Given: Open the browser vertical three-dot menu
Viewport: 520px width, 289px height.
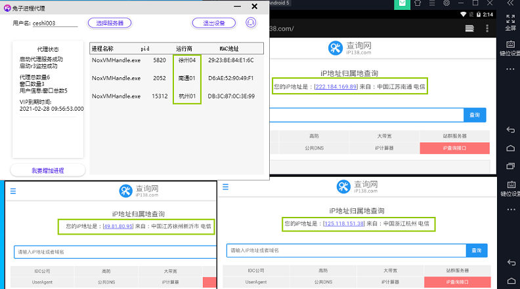Looking at the screenshot, I should point(487,28).
